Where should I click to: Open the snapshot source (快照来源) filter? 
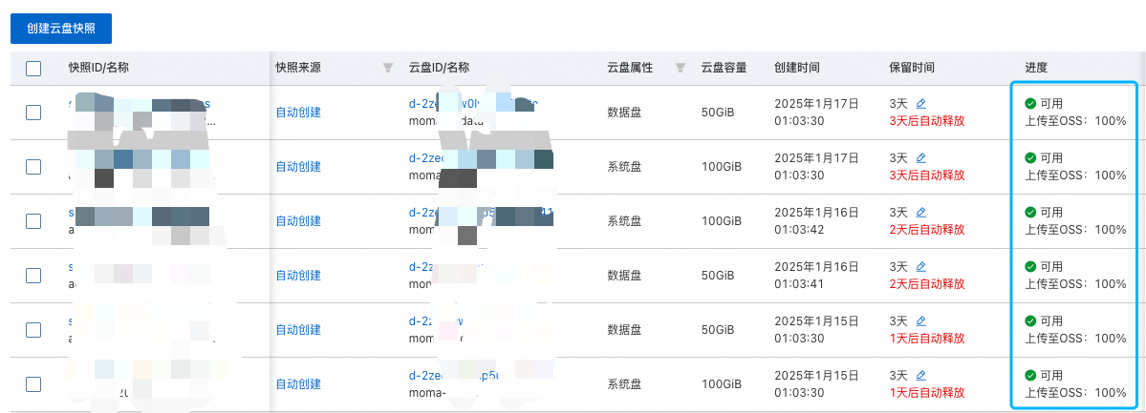387,68
